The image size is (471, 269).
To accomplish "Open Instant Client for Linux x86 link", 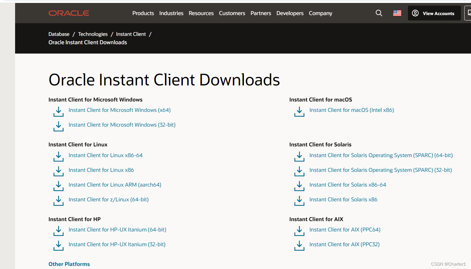I will (x=101, y=170).
